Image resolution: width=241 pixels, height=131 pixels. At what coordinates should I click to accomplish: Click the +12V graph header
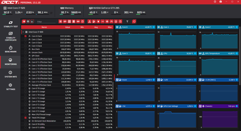pos(177,80)
